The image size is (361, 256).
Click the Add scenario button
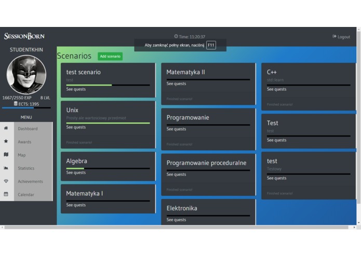pyautogui.click(x=110, y=56)
